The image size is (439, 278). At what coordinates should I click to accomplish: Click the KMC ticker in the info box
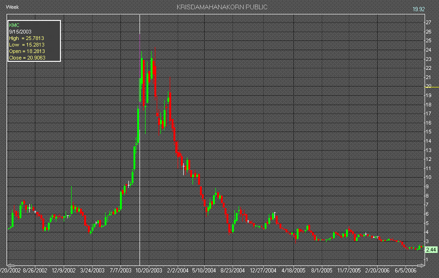click(14, 25)
